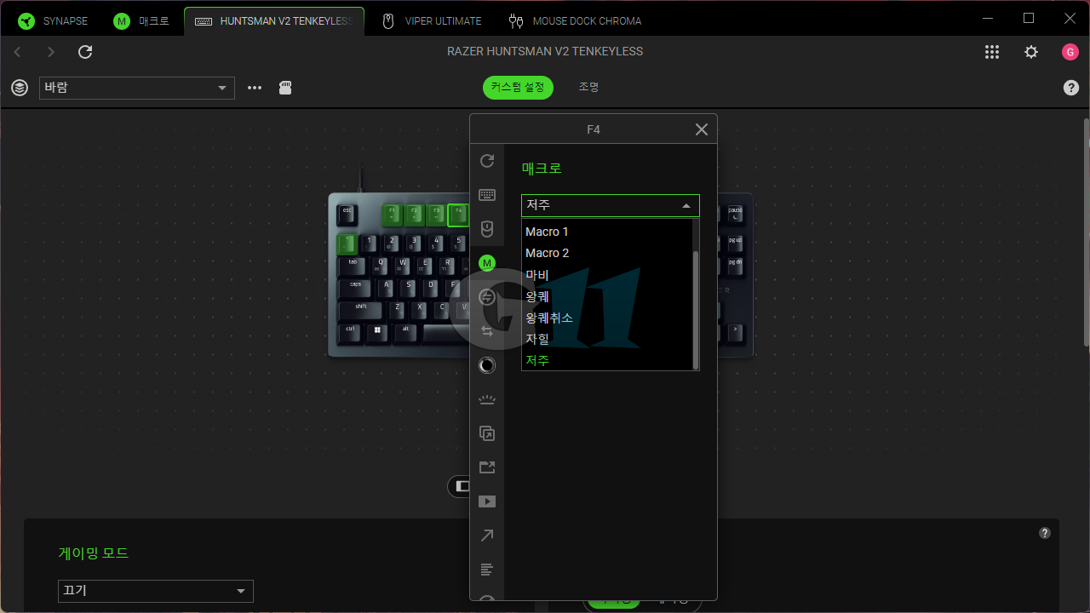Select the green backtick key

347,244
